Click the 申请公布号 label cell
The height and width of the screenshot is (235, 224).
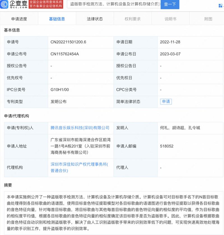(x=26, y=54)
